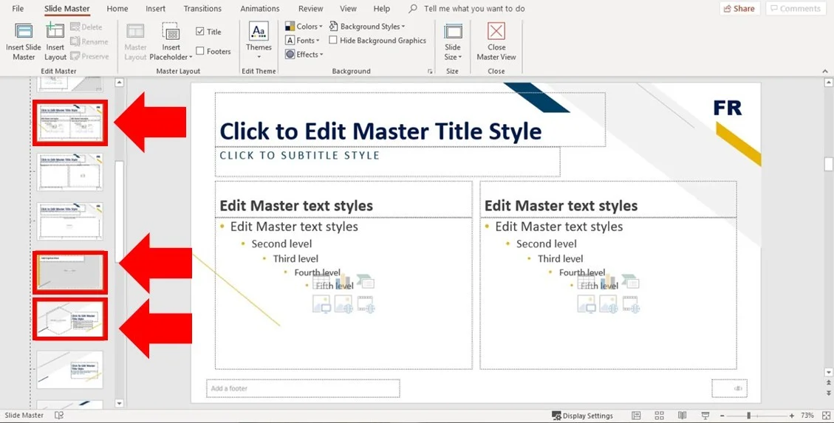834x423 pixels.
Task: Fit slide to current window
Action: (825, 416)
